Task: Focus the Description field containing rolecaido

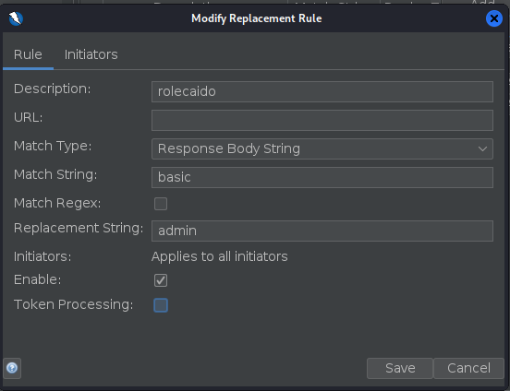Action: pyautogui.click(x=322, y=91)
